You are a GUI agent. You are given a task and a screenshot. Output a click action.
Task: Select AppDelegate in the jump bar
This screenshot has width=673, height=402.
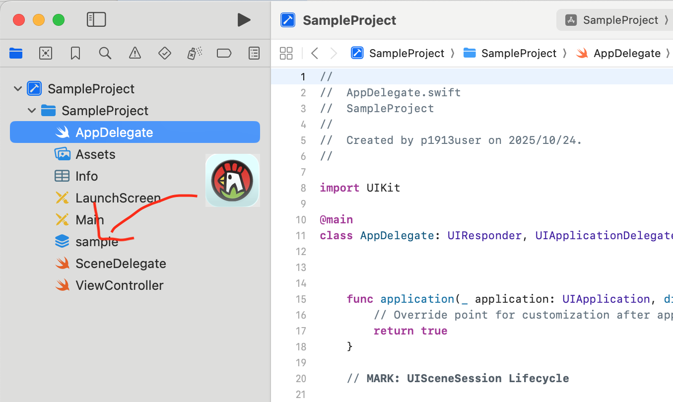coord(618,53)
